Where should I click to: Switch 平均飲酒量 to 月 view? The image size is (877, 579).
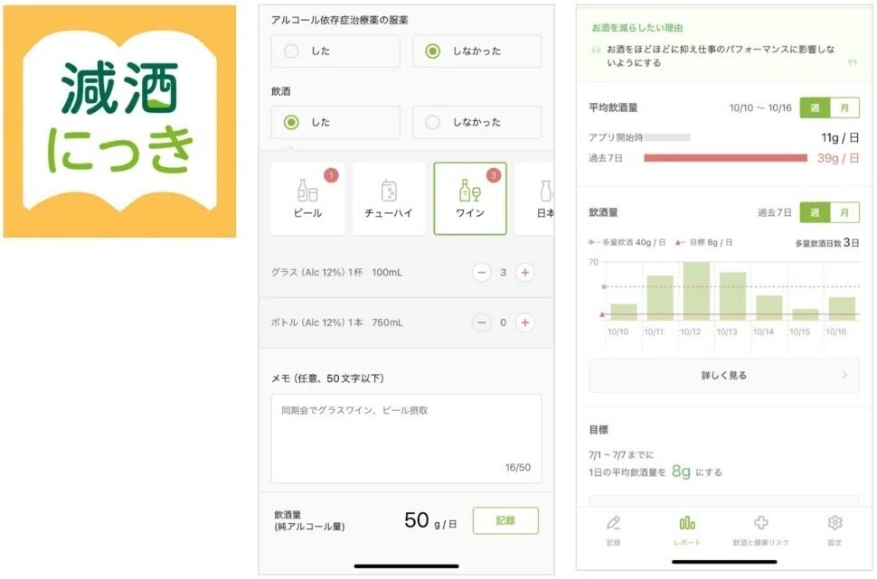pos(844,107)
